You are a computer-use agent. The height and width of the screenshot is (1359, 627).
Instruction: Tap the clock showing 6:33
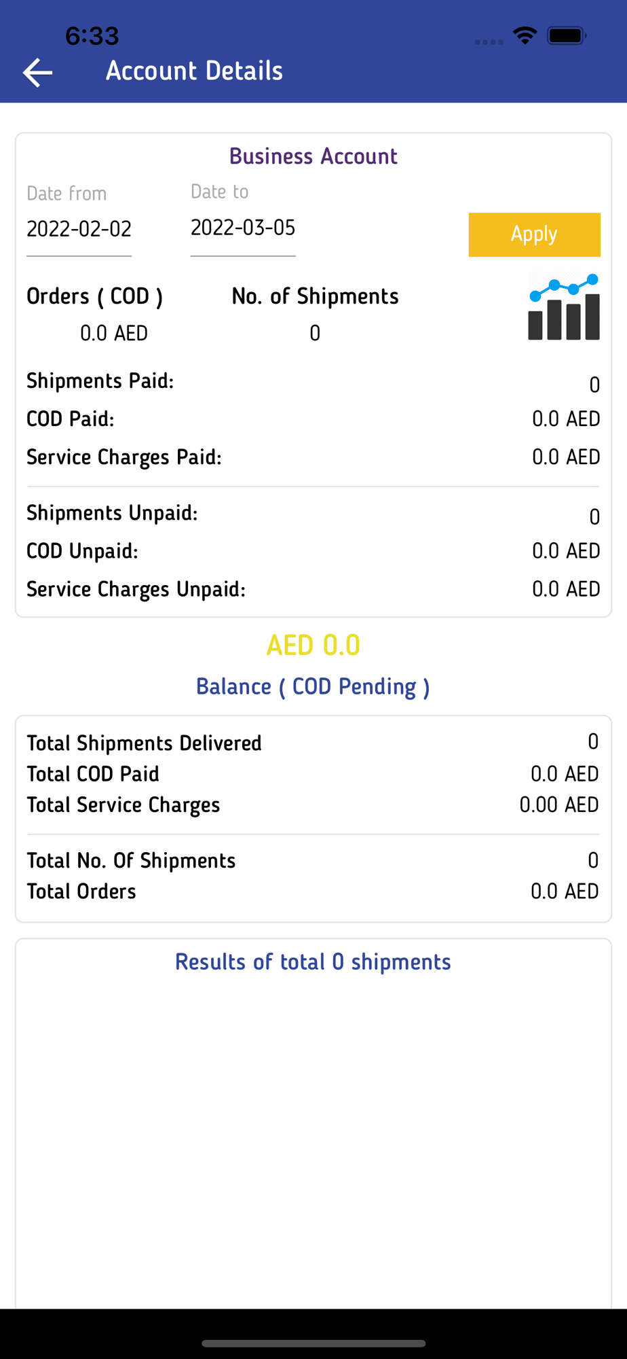click(x=92, y=36)
